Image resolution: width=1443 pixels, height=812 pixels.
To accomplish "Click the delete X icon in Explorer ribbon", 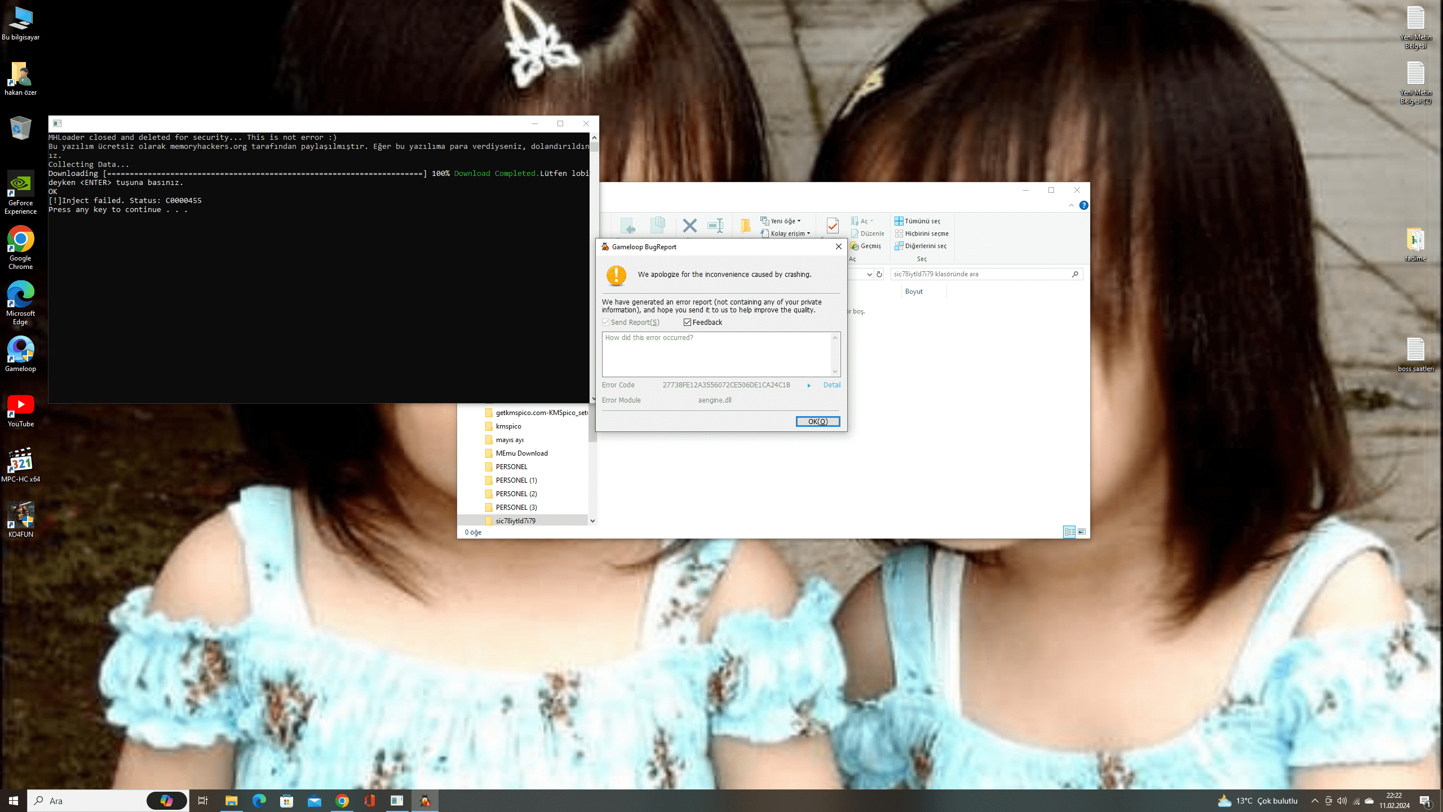I will [689, 226].
